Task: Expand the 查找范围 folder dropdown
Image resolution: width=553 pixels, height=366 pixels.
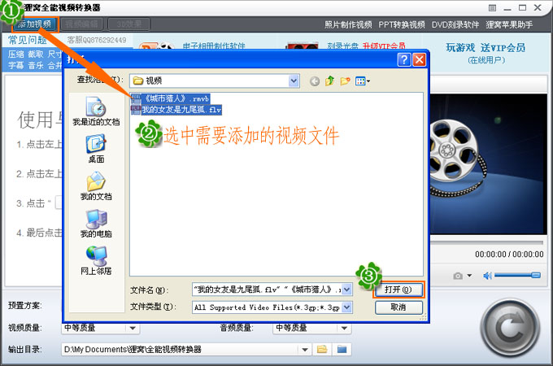Action: pos(293,81)
